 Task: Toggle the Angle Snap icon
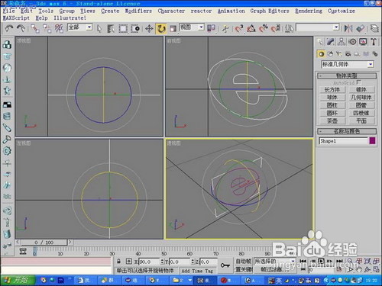251,28
